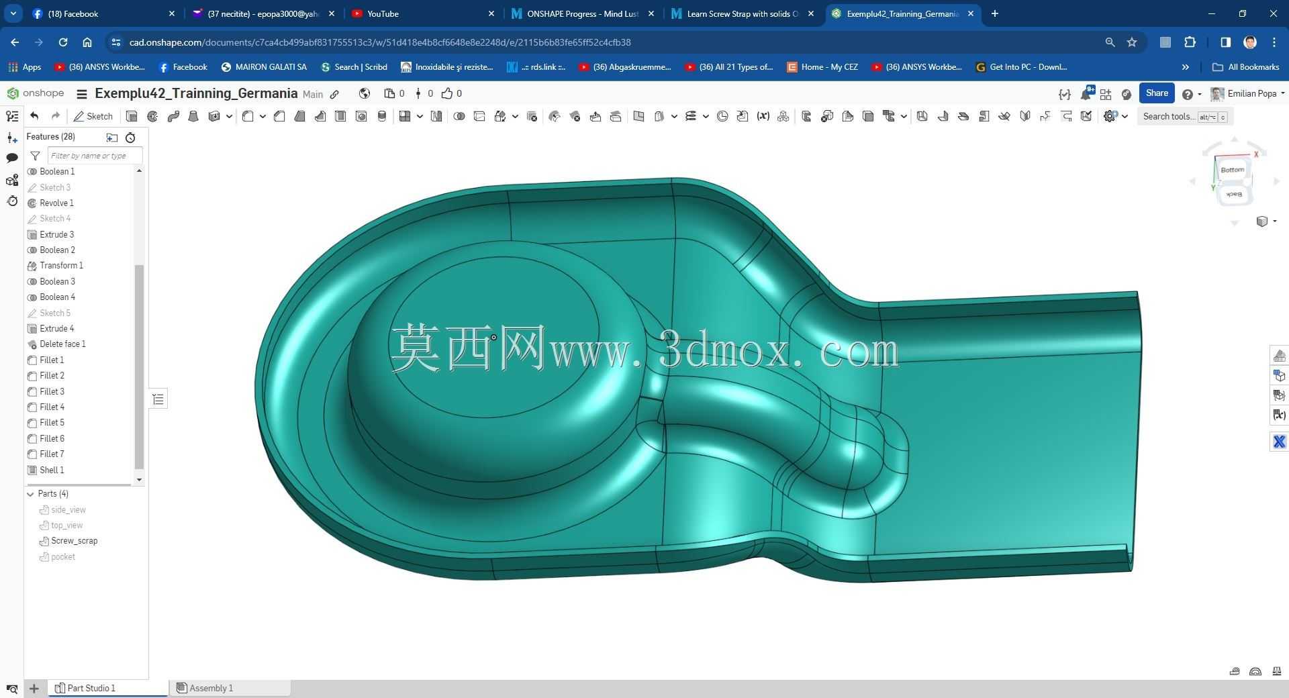The image size is (1289, 698).
Task: Click the Search tools field
Action: coord(1185,116)
